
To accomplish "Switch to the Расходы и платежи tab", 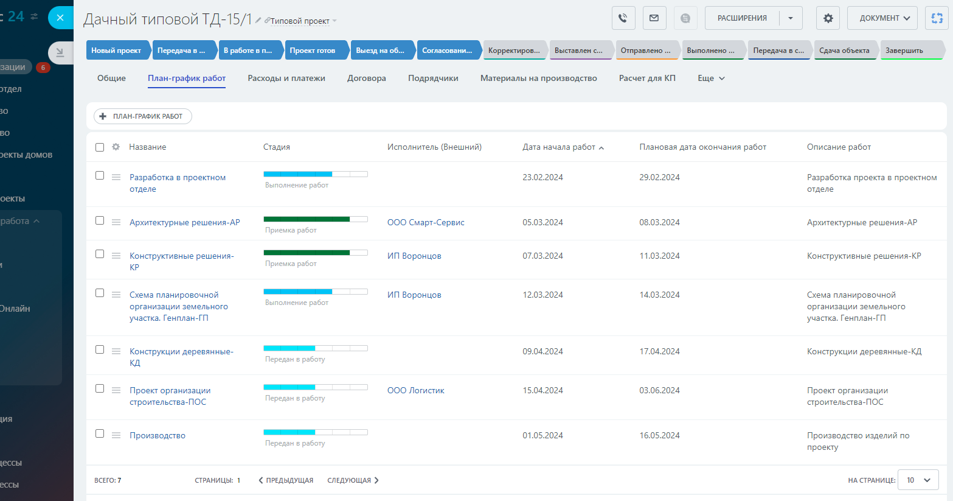I will (x=286, y=79).
